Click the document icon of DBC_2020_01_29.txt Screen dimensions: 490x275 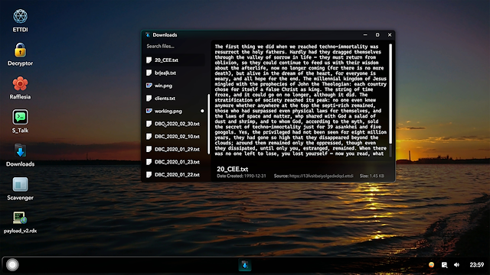tap(149, 149)
